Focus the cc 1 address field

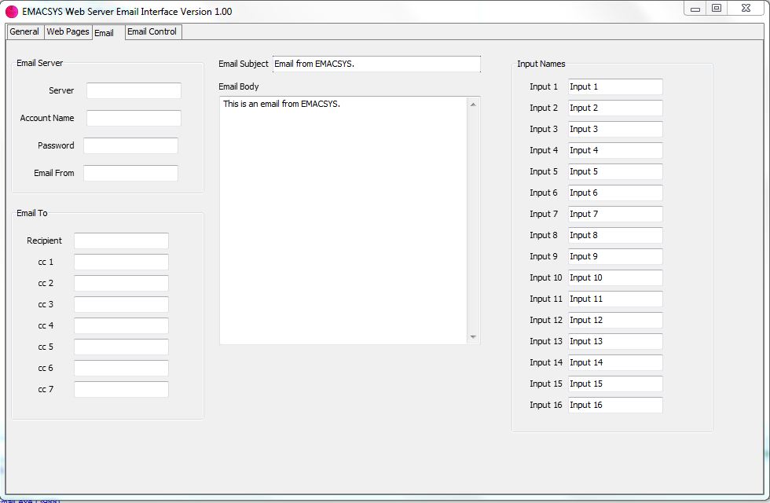tap(121, 262)
